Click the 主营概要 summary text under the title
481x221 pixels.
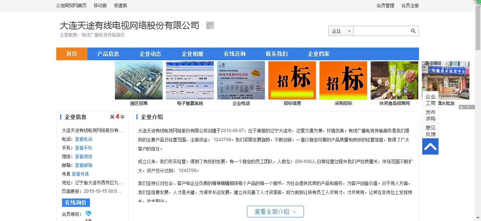92,35
